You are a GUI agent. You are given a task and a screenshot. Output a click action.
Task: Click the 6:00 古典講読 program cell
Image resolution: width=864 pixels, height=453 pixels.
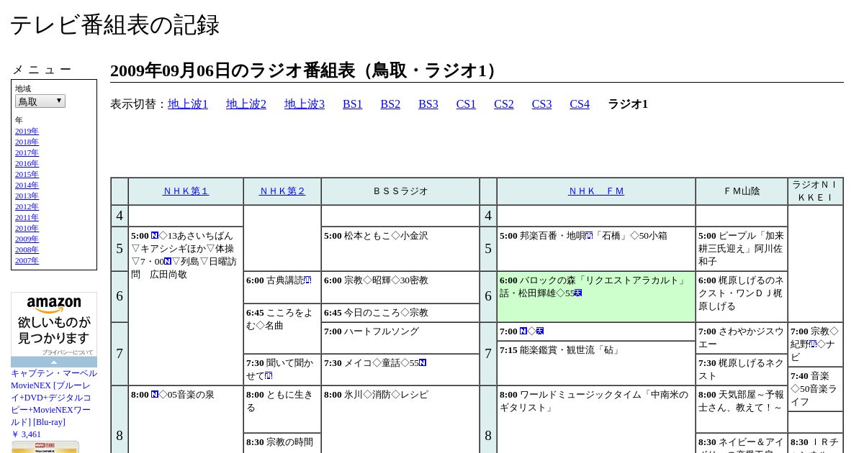tap(282, 288)
